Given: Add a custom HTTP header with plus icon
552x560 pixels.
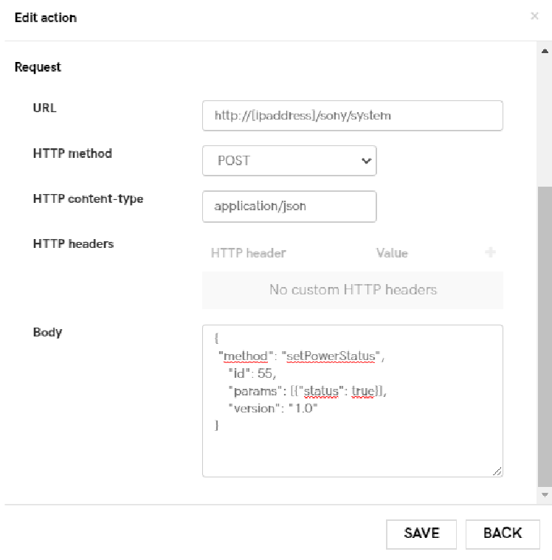Looking at the screenshot, I should tap(490, 252).
